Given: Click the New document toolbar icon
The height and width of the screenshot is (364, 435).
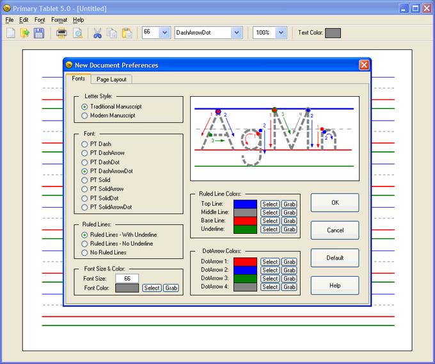Looking at the screenshot, I should click(x=11, y=33).
